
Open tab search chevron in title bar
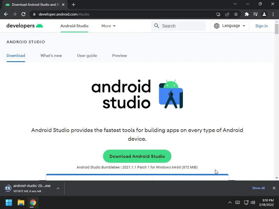click(235, 4)
